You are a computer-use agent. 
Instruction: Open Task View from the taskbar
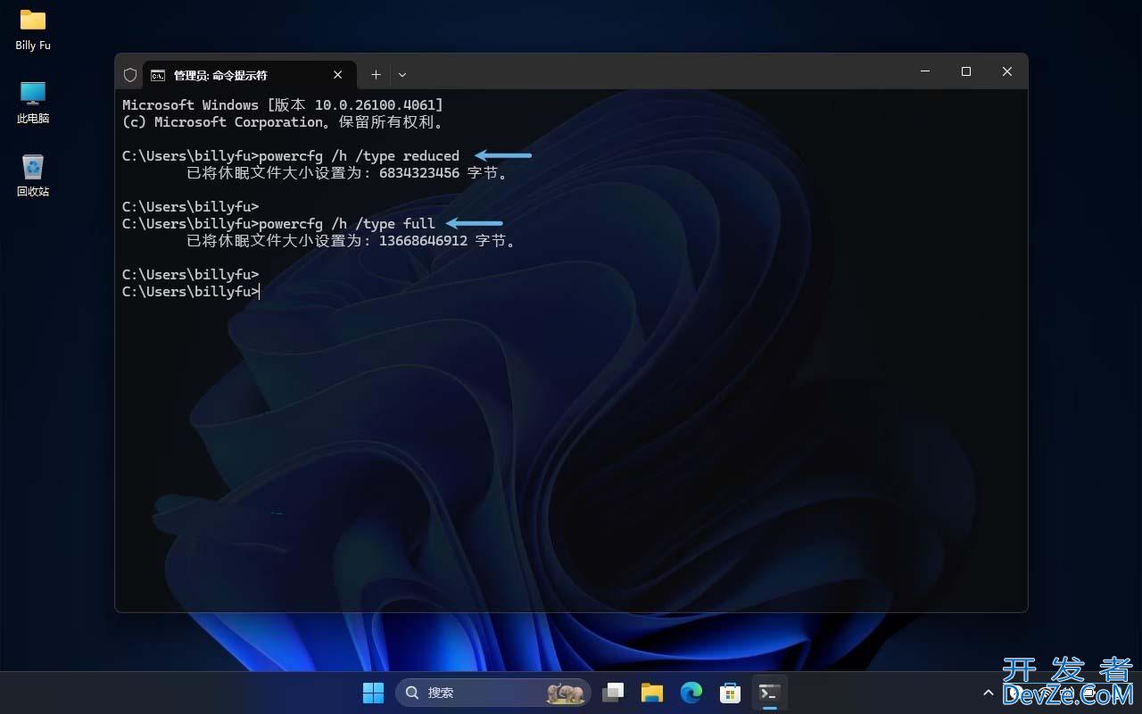(613, 693)
